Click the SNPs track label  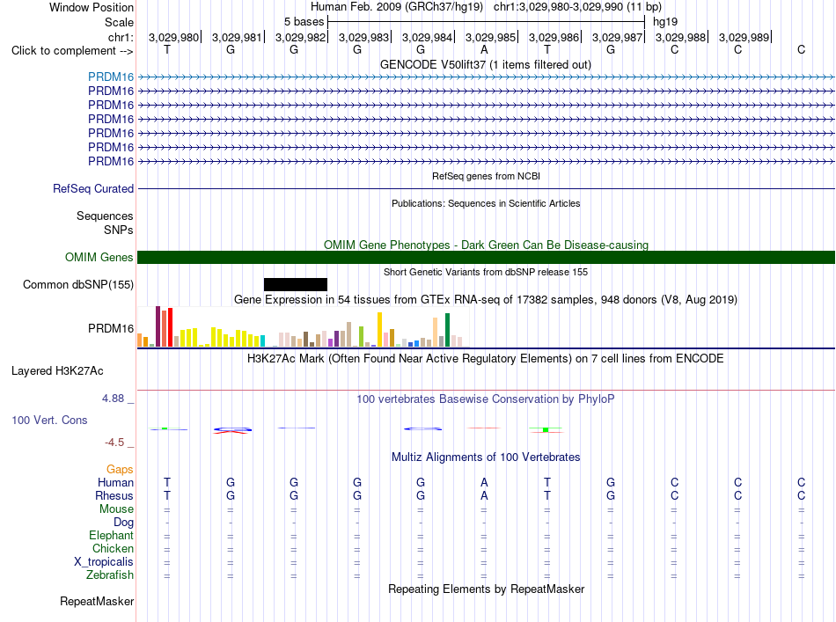pos(119,230)
